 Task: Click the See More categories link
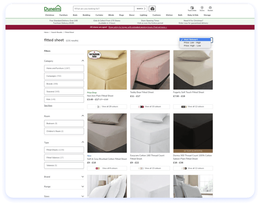(48, 105)
